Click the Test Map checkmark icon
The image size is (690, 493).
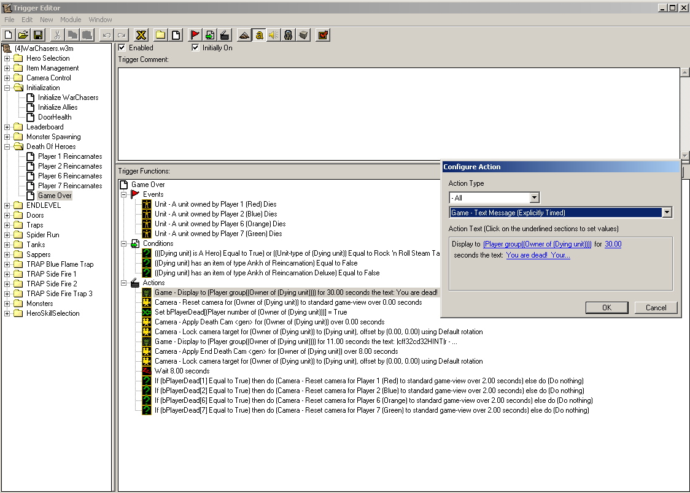click(x=322, y=35)
